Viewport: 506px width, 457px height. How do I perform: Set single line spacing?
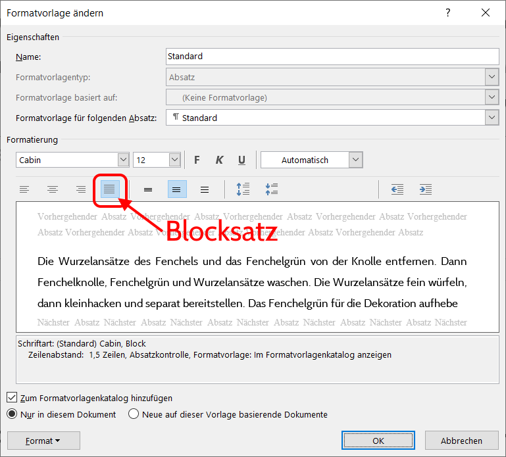(148, 189)
